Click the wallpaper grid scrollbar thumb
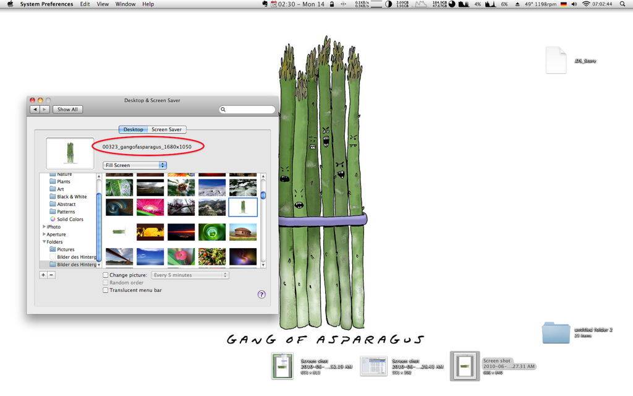The image size is (633, 396). [x=263, y=196]
